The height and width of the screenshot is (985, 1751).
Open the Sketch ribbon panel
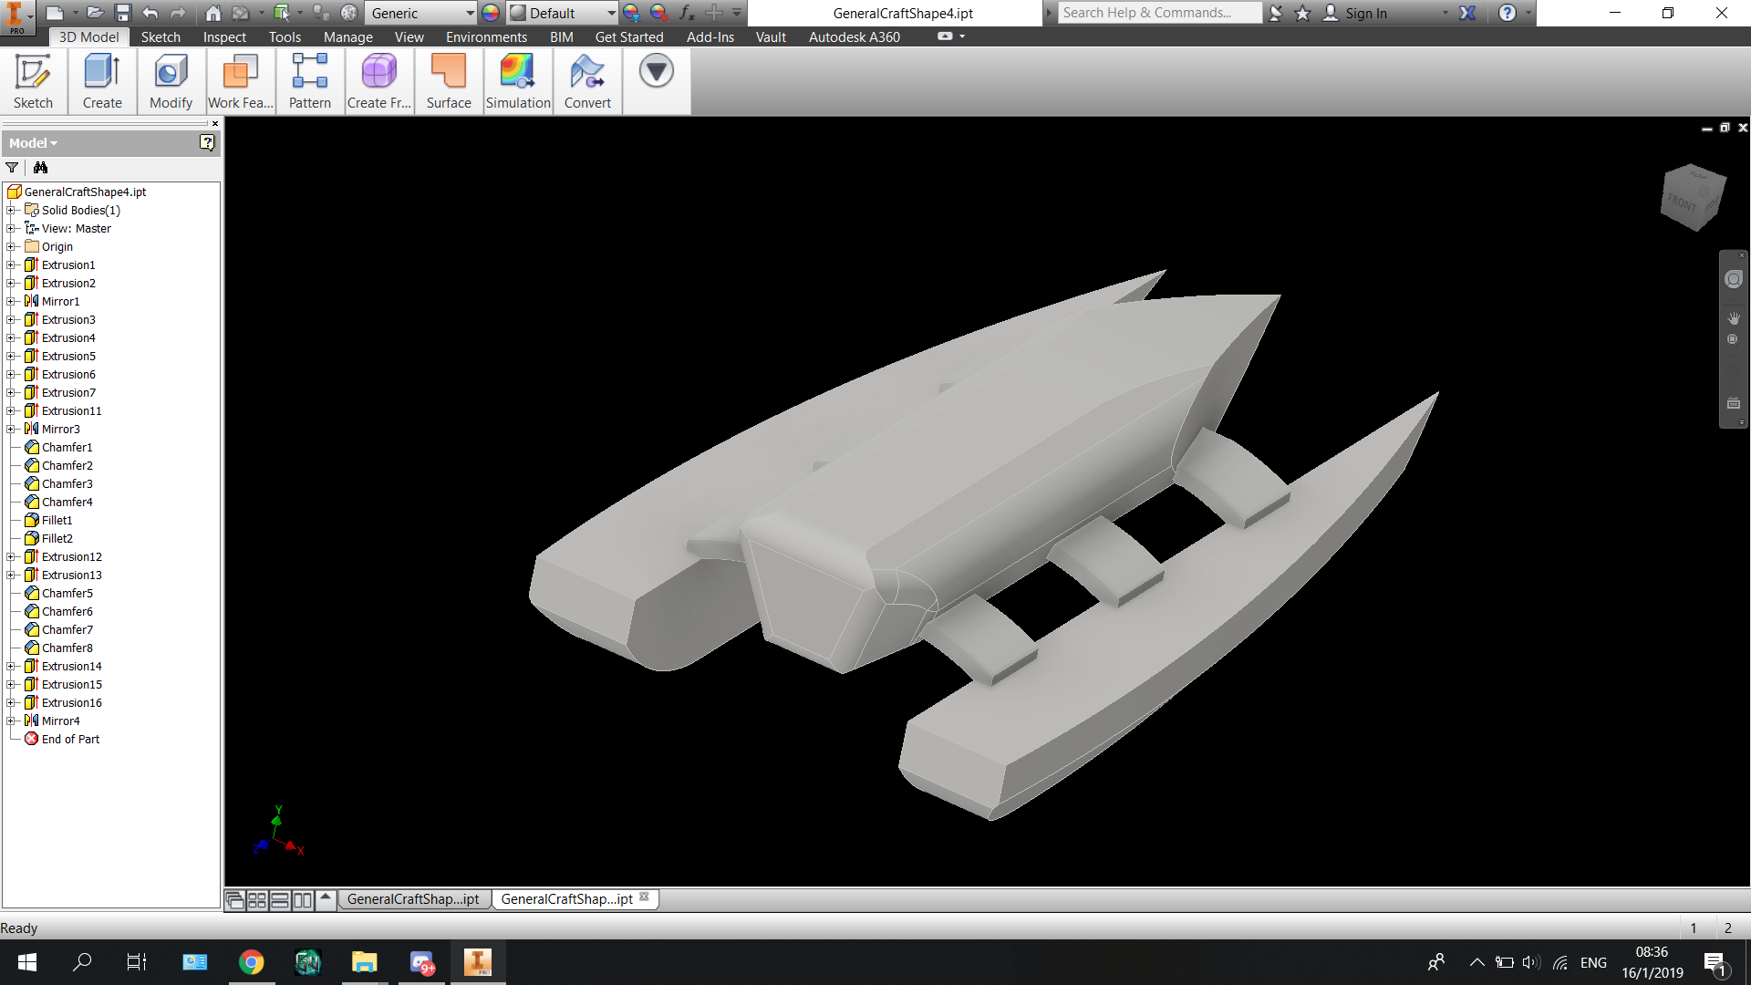(x=34, y=81)
